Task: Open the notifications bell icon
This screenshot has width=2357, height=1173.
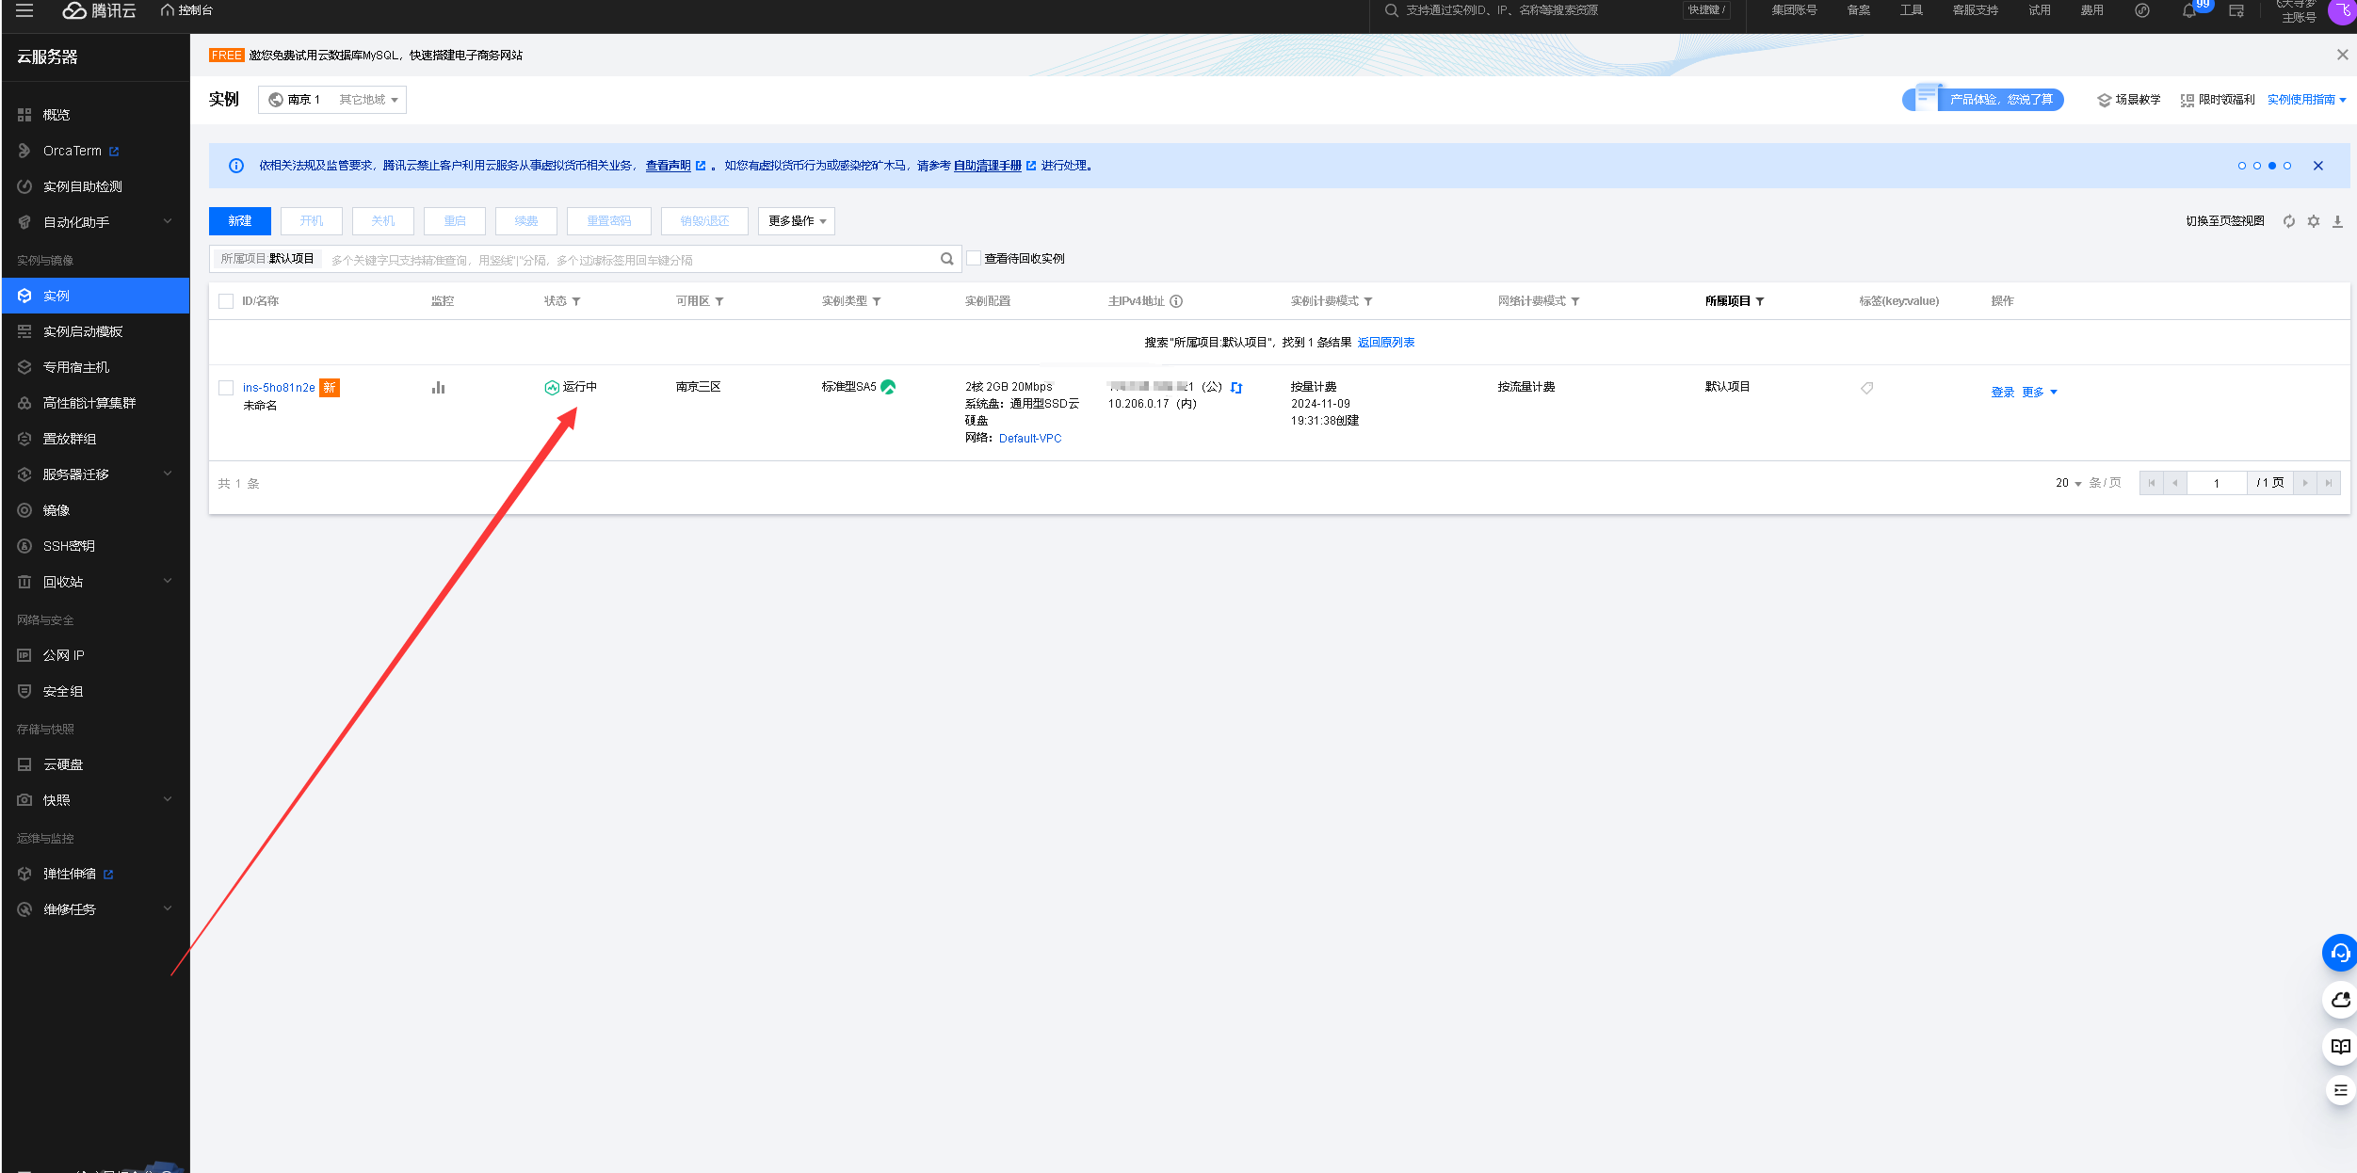Action: point(2188,11)
